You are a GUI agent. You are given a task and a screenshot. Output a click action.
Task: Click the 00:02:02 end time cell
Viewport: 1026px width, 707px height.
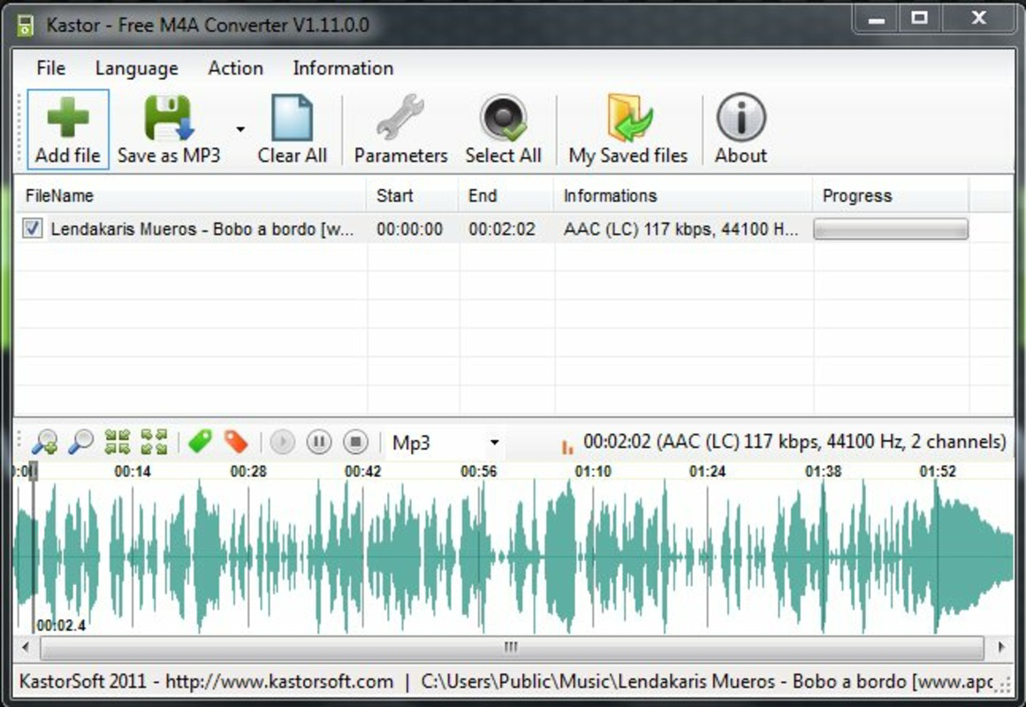pos(502,229)
